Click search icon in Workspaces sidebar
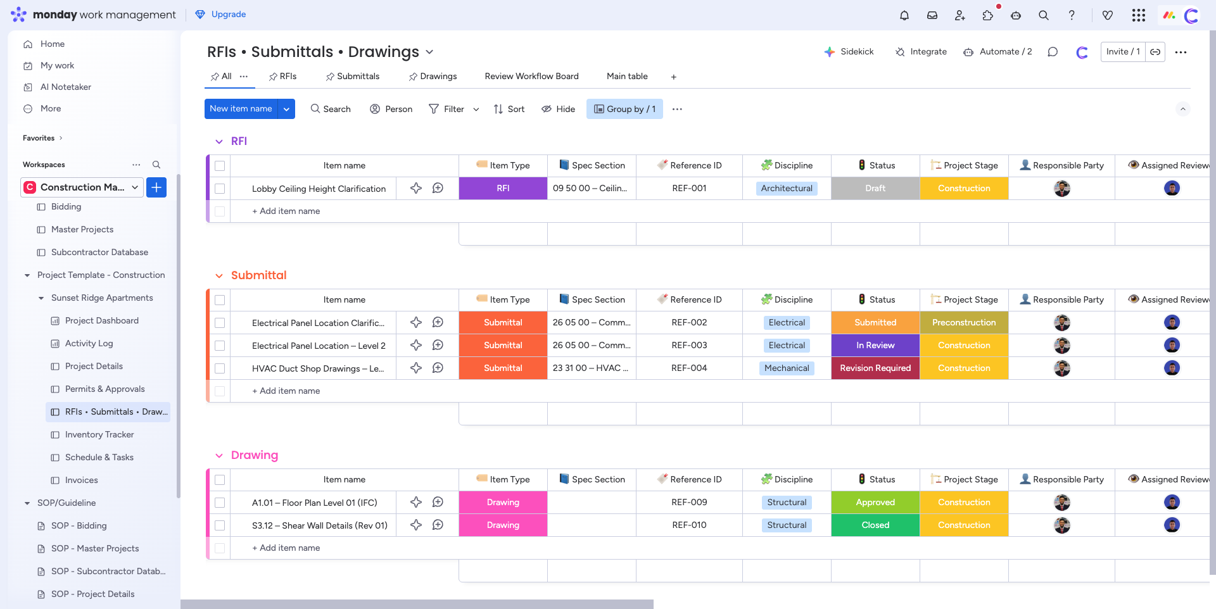This screenshot has width=1216, height=609. coord(156,165)
